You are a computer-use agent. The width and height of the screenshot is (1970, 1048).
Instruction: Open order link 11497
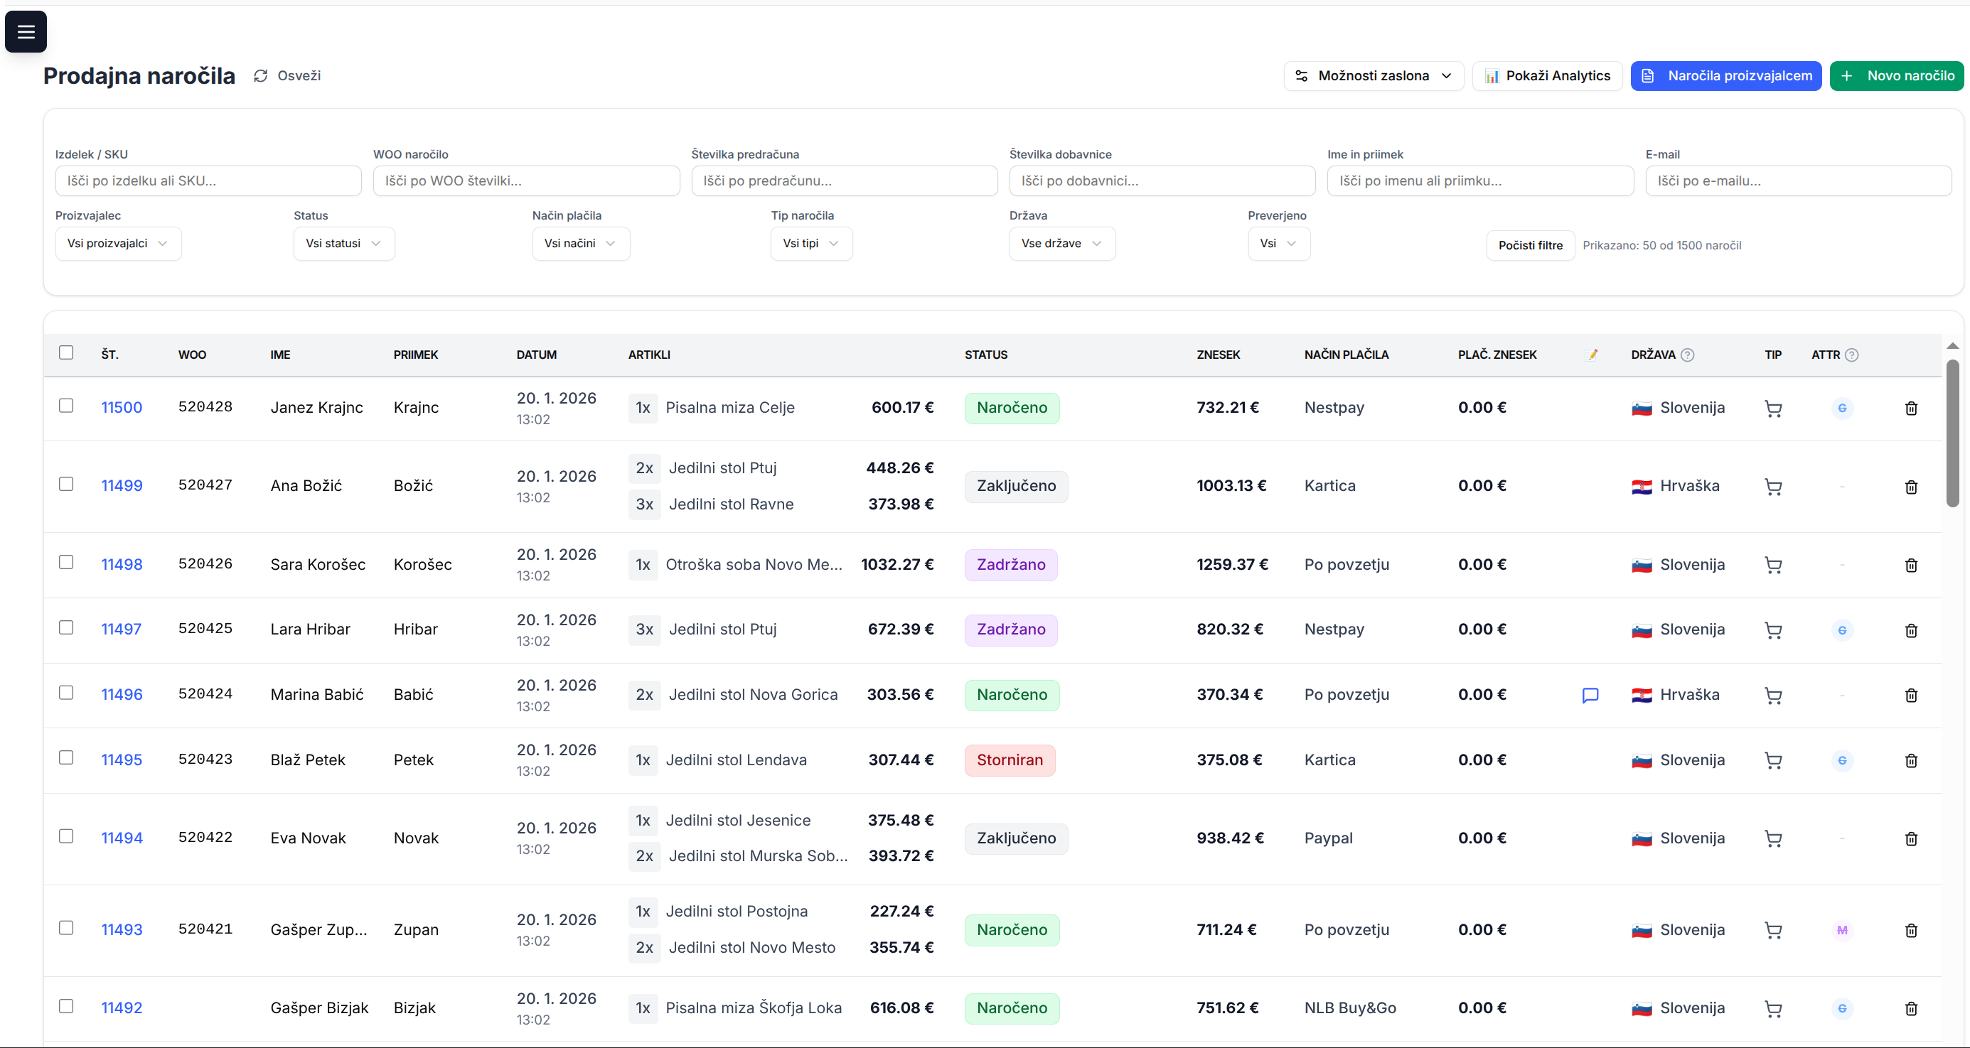pos(121,629)
